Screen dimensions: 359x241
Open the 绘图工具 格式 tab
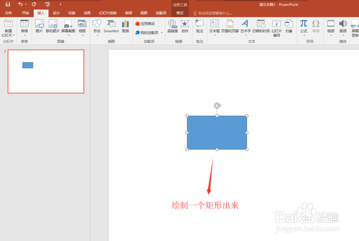[179, 13]
